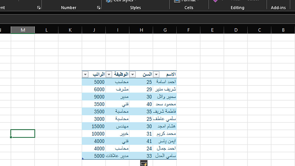Select column K header
295x166 pixels.
pos(70,30)
